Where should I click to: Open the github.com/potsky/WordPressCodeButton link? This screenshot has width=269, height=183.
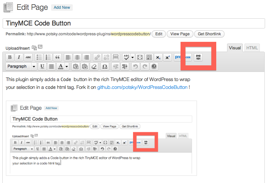(x=143, y=87)
